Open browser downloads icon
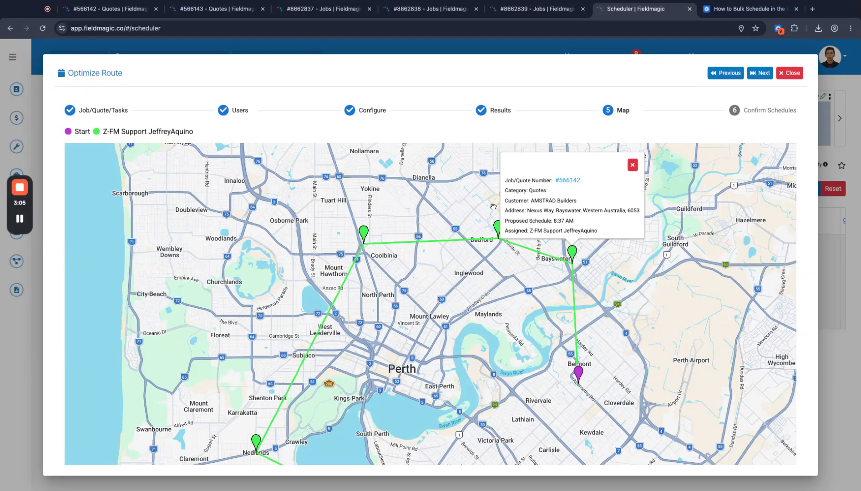This screenshot has height=491, width=861. 818,28
